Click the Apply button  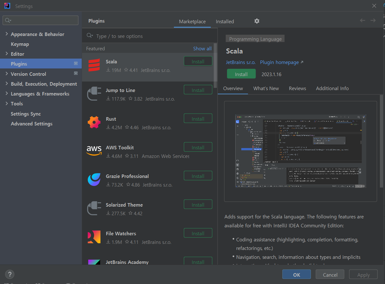(363, 275)
